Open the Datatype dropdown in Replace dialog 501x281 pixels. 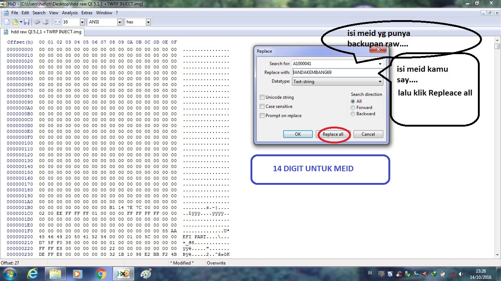coord(380,81)
